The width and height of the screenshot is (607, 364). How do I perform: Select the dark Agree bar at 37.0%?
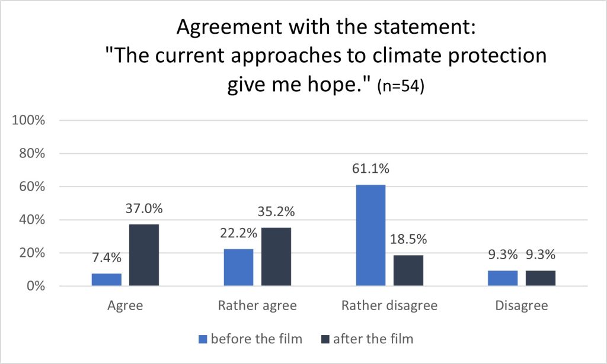(x=144, y=255)
